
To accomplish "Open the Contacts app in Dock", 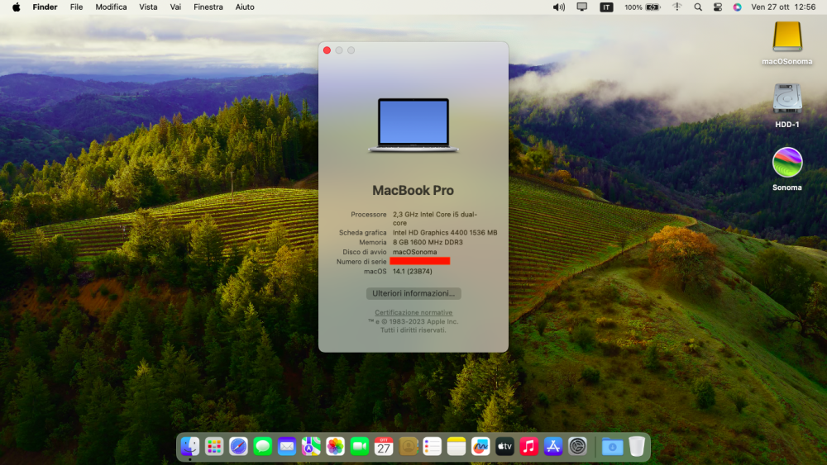I will coord(409,447).
